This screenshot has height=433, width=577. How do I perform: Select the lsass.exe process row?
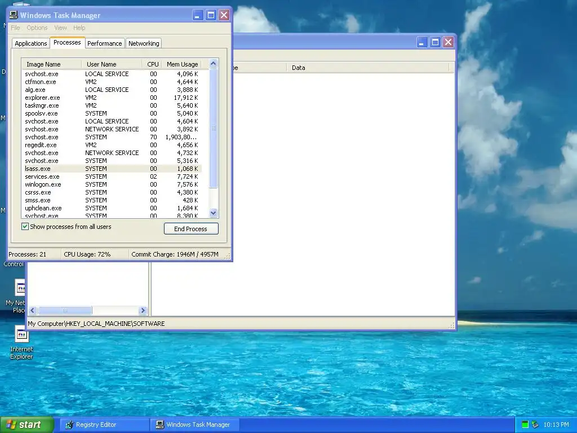point(112,169)
